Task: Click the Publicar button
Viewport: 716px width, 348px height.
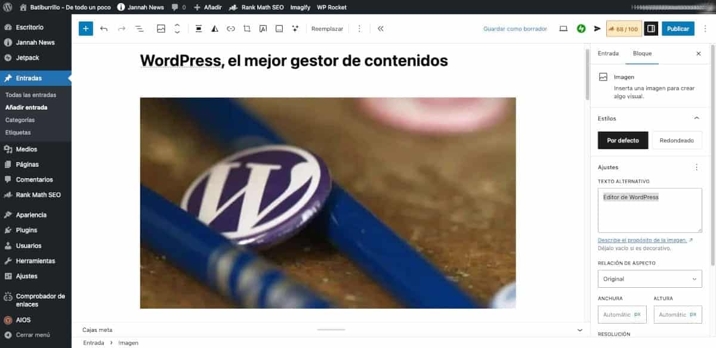Action: click(x=678, y=29)
